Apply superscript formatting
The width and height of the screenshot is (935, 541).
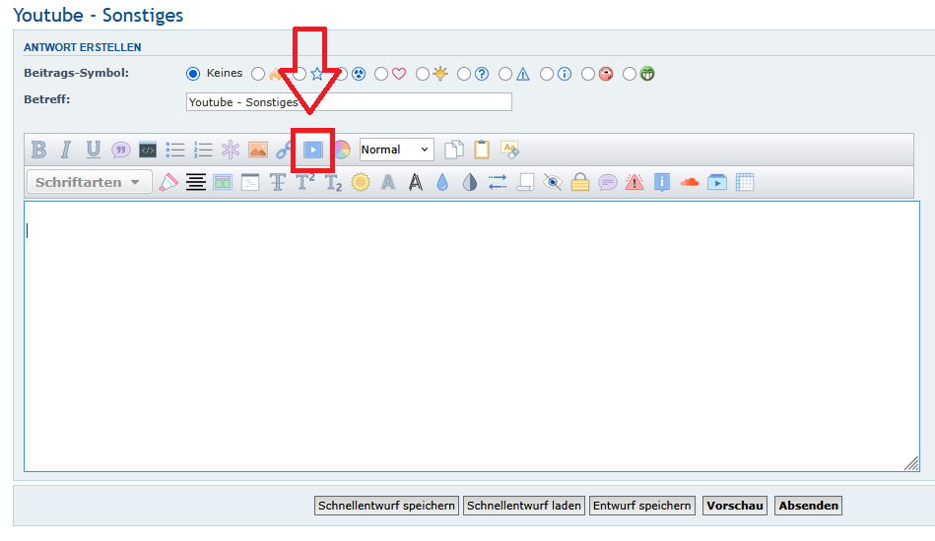(304, 182)
